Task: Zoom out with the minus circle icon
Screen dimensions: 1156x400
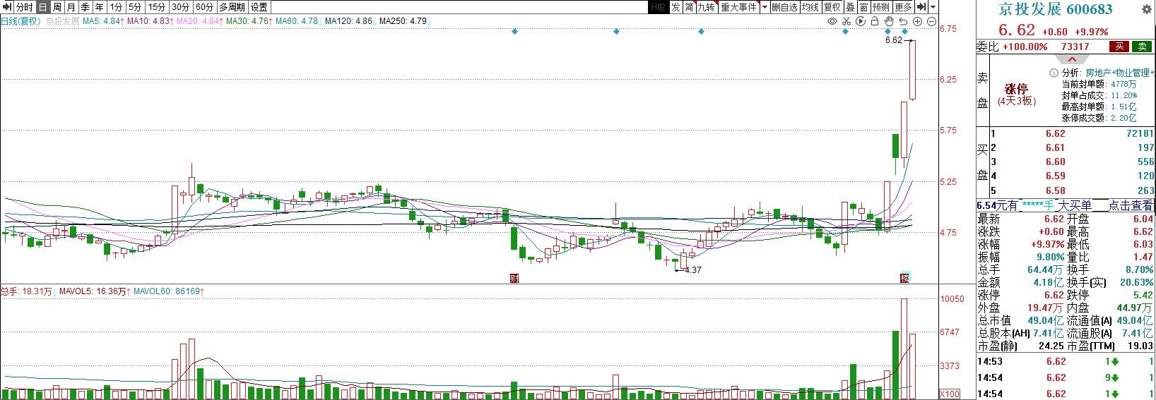Action: click(x=931, y=21)
